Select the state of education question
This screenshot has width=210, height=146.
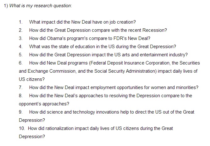[102, 47]
